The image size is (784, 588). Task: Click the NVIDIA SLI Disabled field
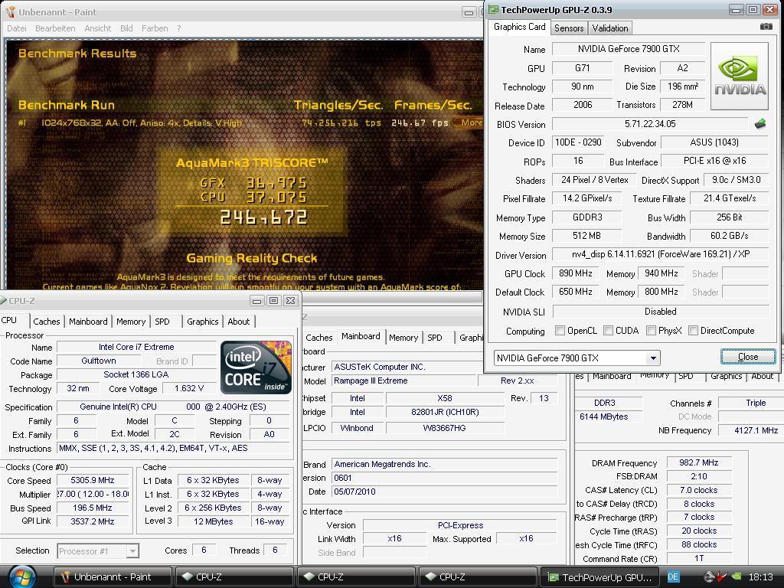pos(660,312)
